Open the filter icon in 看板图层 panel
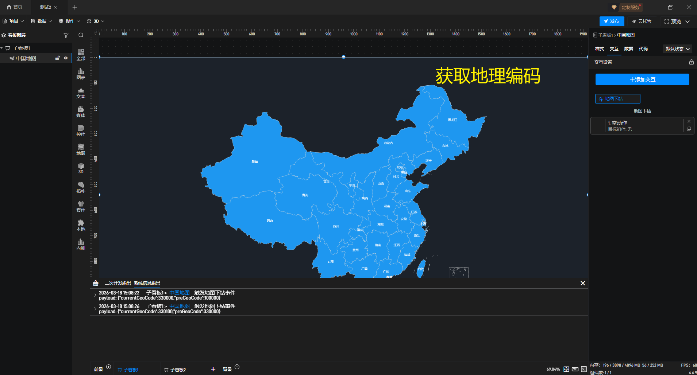Image resolution: width=697 pixels, height=375 pixels. (x=66, y=35)
